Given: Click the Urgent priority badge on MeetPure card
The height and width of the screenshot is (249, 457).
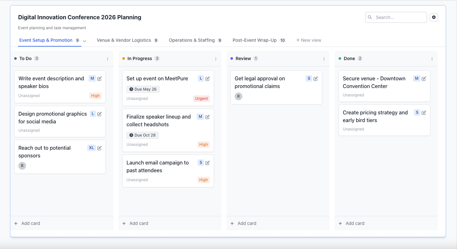Looking at the screenshot, I should click(201, 98).
